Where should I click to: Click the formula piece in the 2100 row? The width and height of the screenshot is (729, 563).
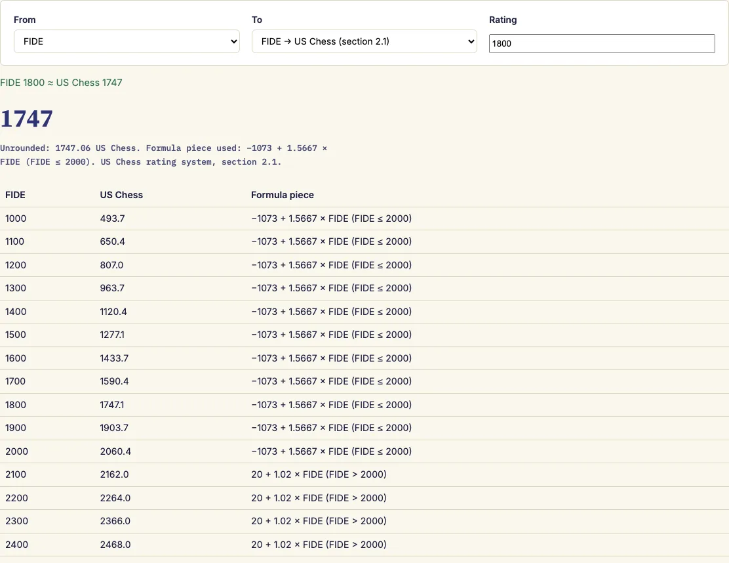coord(319,474)
